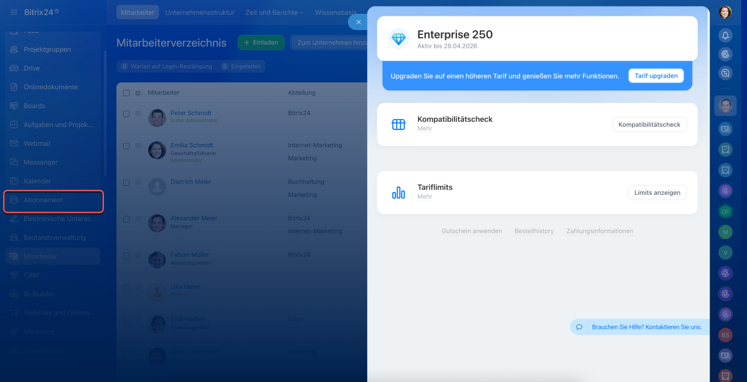Open Projektgruppen via its sidebar icon

14,50
